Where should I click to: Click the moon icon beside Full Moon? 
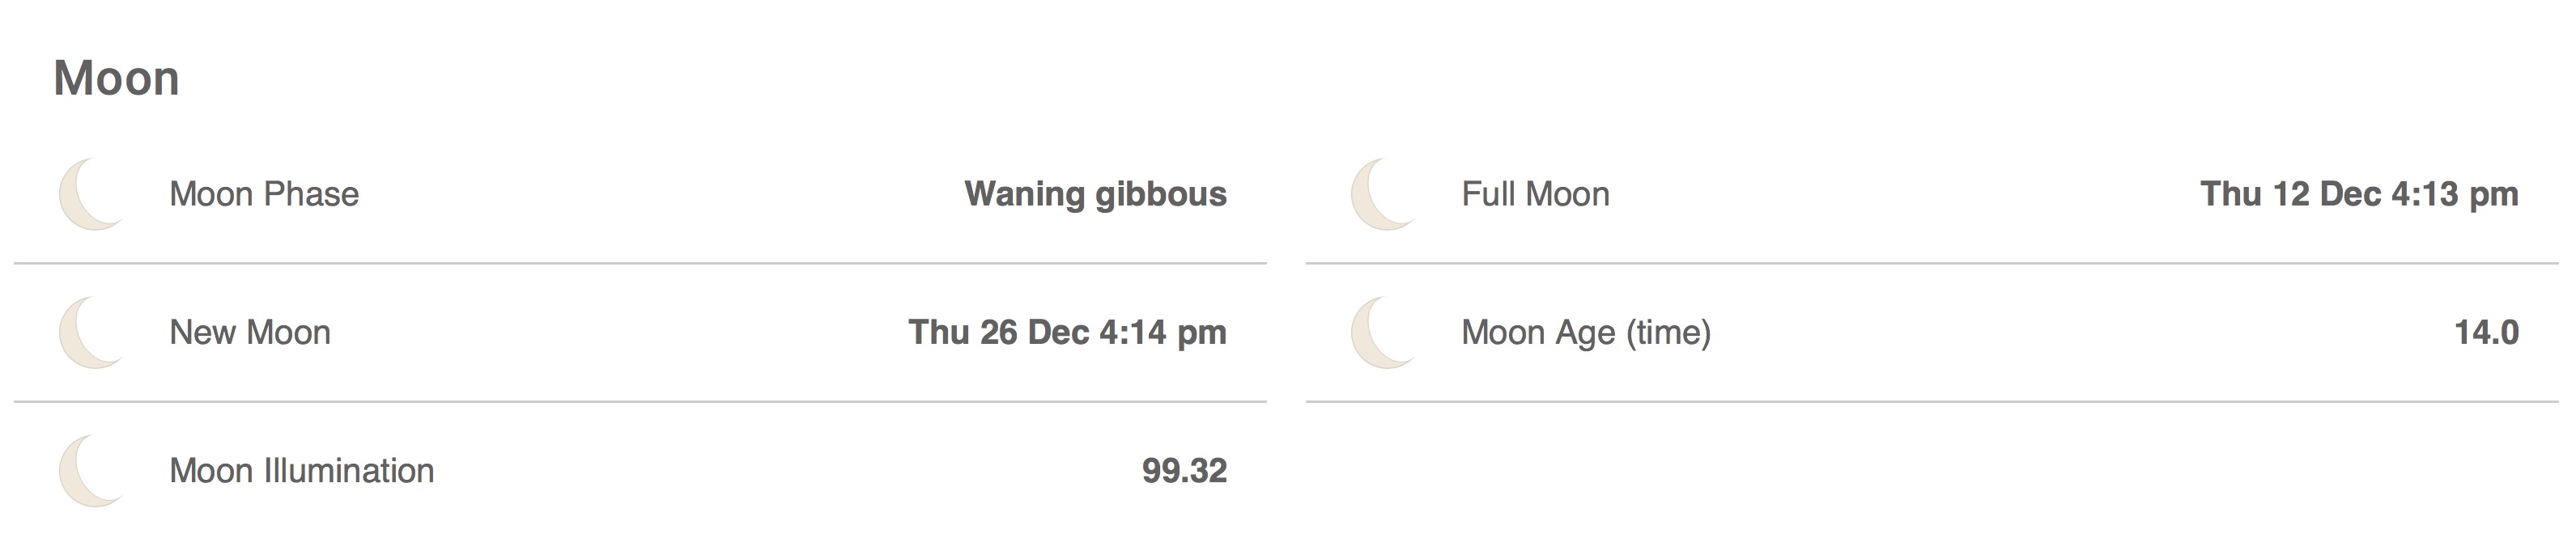(1384, 194)
